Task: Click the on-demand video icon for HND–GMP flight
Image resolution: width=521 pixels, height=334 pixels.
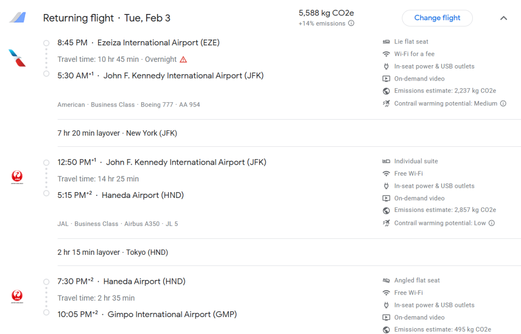Action: [386, 318]
